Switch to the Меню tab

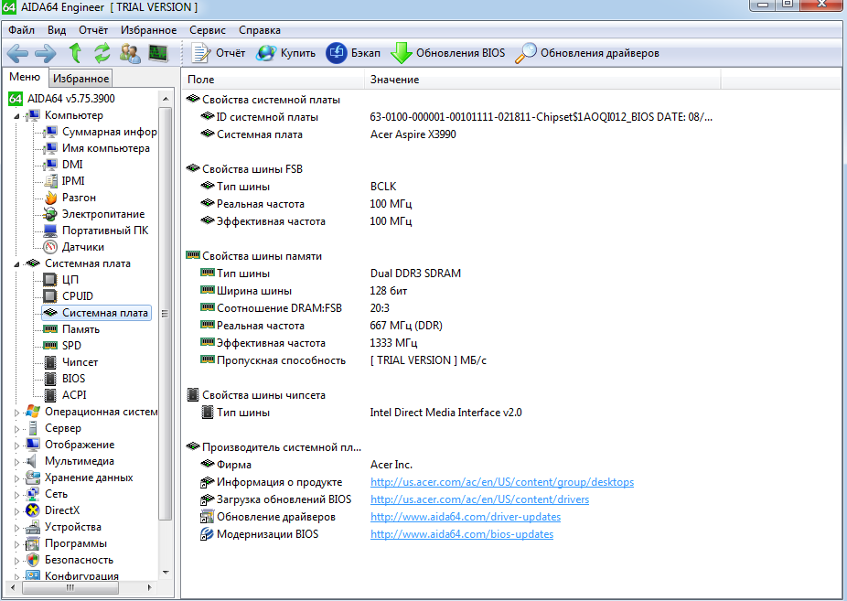pos(25,77)
